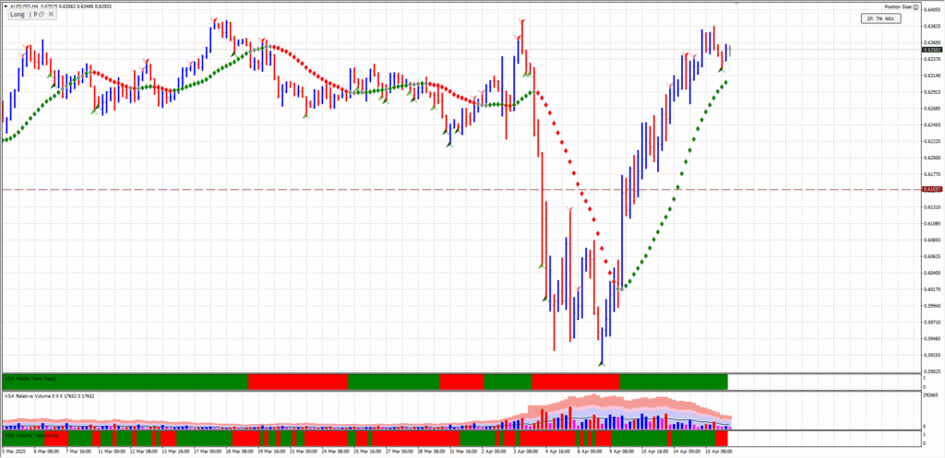The width and height of the screenshot is (945, 458).
Task: Close the Long position panel
Action: coord(50,15)
